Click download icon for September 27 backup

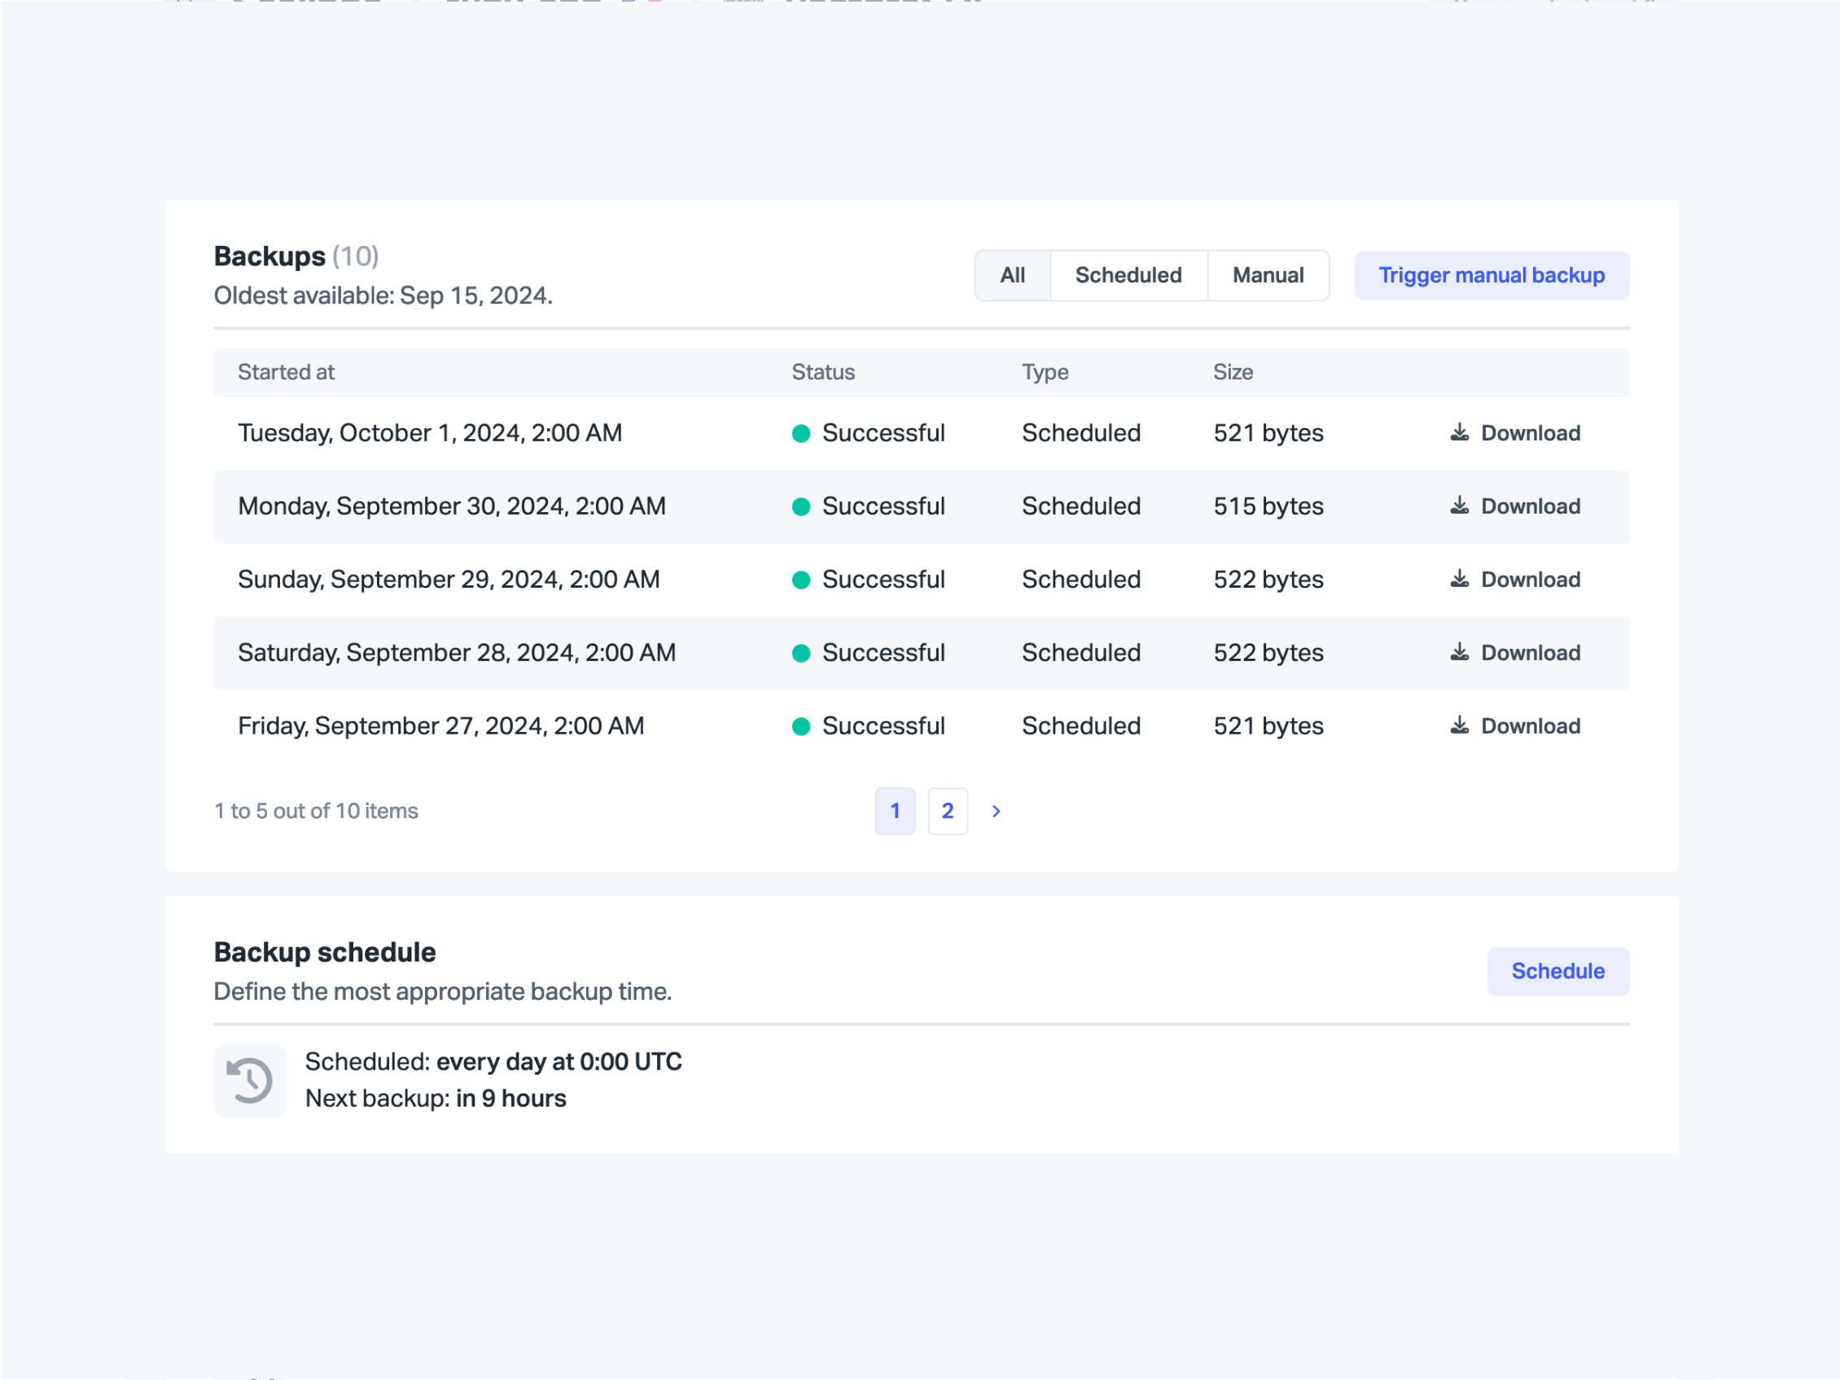[1459, 725]
